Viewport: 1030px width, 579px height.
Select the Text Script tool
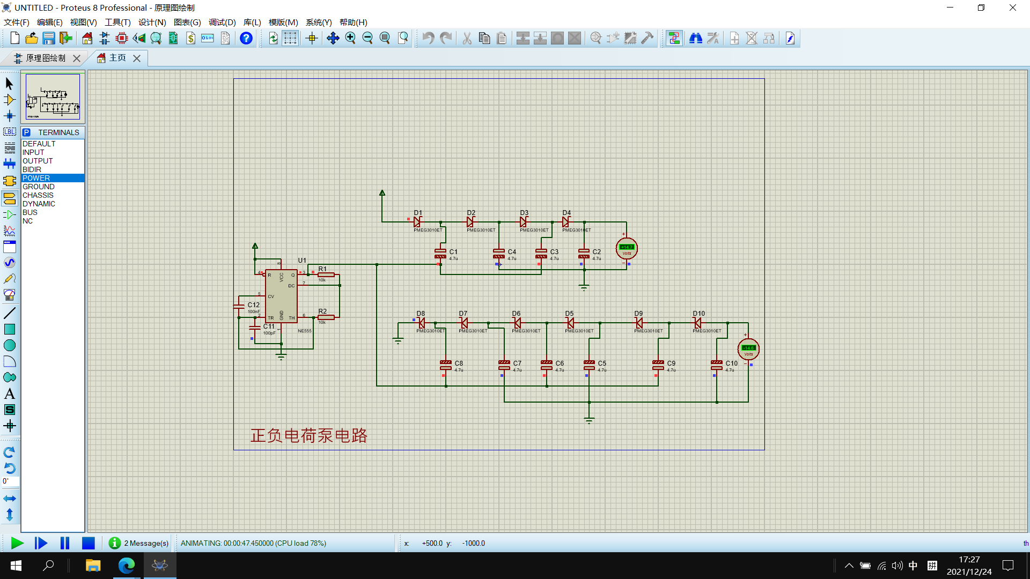pyautogui.click(x=9, y=148)
